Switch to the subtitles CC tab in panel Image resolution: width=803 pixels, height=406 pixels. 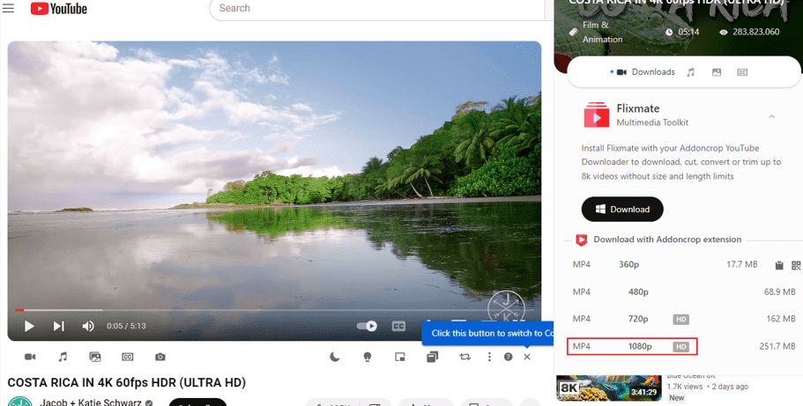[742, 72]
